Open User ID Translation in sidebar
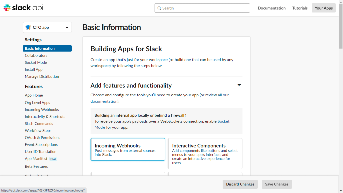 41,152
